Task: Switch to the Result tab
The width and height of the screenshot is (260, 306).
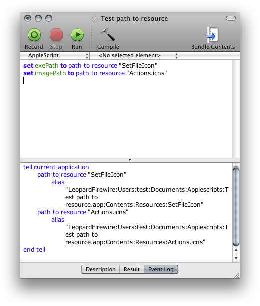Action: tap(132, 269)
